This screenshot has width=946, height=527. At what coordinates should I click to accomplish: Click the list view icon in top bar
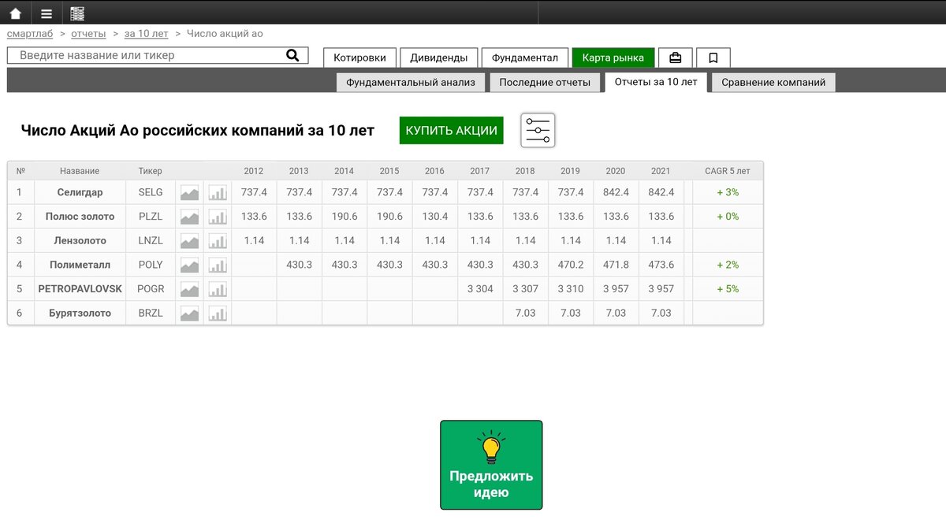coord(77,13)
